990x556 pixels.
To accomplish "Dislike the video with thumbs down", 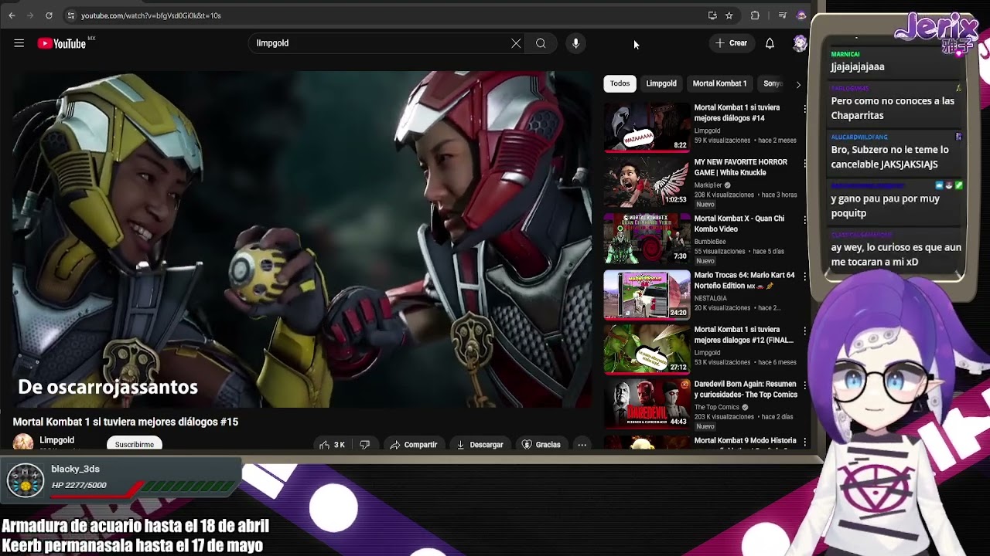I will (364, 445).
